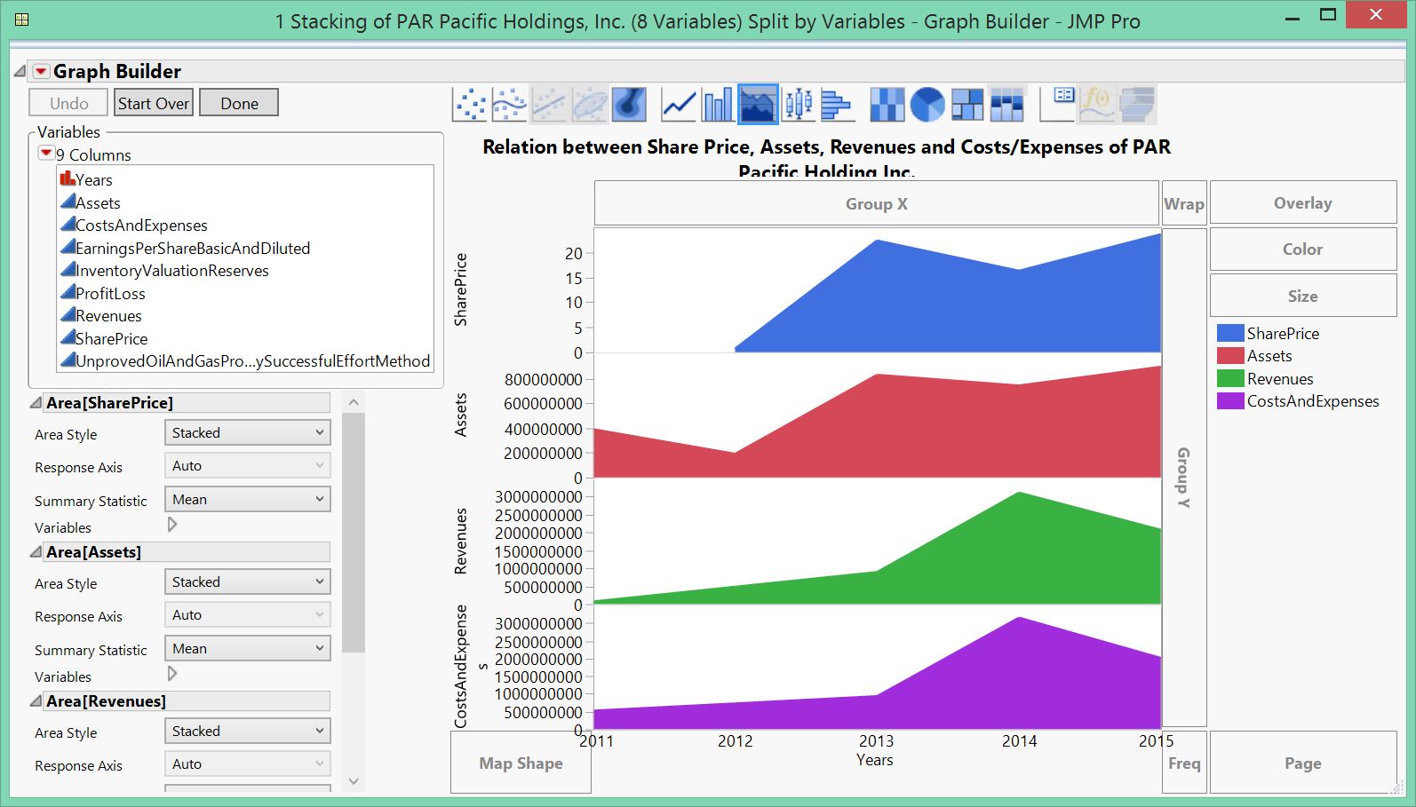
Task: Open Summary Statistic dropdown under Area[Assets]
Action: [x=248, y=648]
